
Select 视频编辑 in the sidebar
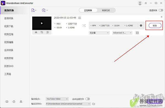[x=9, y=42]
